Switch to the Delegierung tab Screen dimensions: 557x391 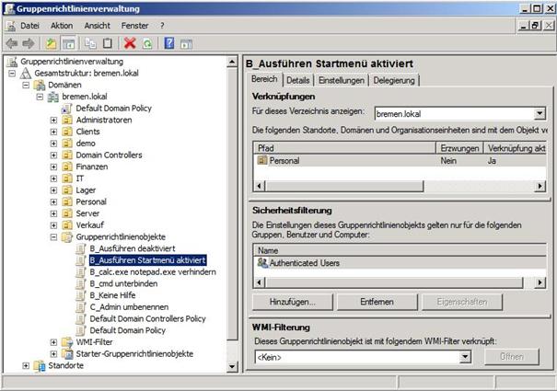392,80
